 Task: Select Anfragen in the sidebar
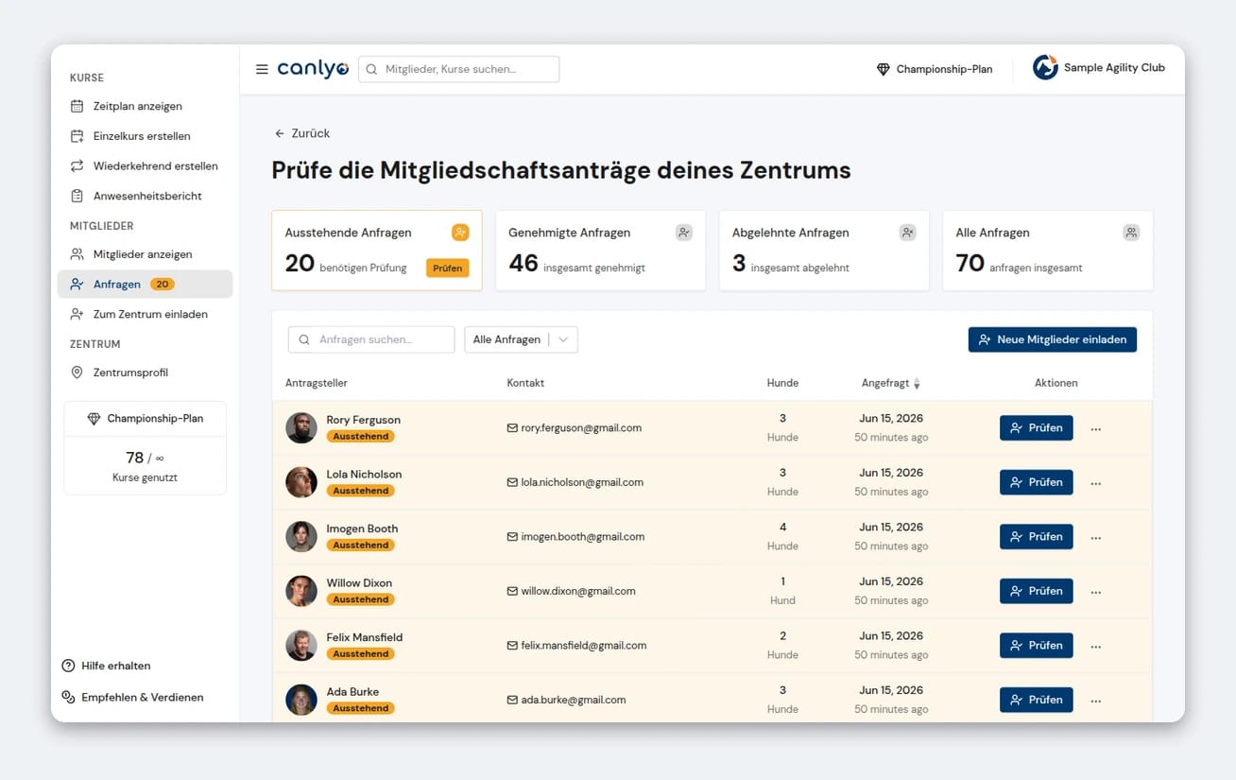[145, 284]
